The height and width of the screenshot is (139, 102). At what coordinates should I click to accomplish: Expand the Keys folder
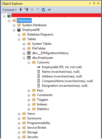pyautogui.click(x=29, y=91)
